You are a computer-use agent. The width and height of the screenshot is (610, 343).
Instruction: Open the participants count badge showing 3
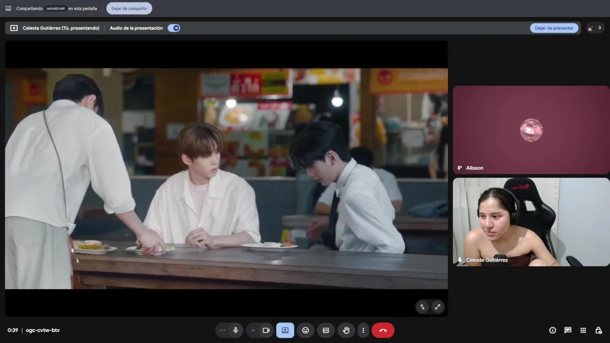click(595, 28)
